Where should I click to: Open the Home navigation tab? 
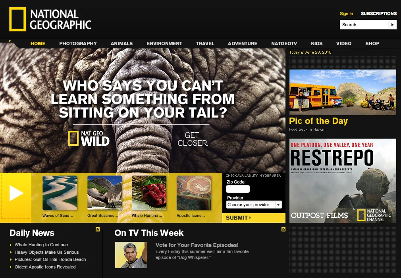[x=38, y=43]
